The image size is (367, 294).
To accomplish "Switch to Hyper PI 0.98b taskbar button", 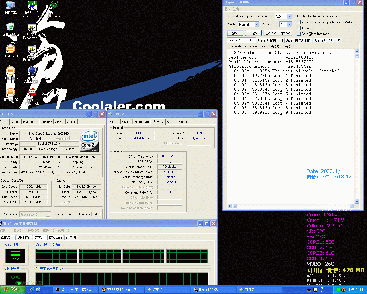I will pos(213,290).
